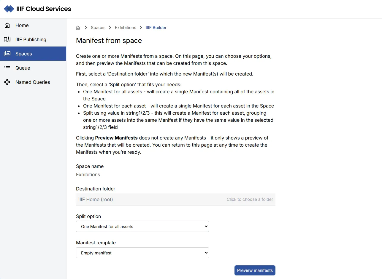Click the 'Manifest from space' heading
The width and height of the screenshot is (382, 279).
pyautogui.click(x=109, y=41)
